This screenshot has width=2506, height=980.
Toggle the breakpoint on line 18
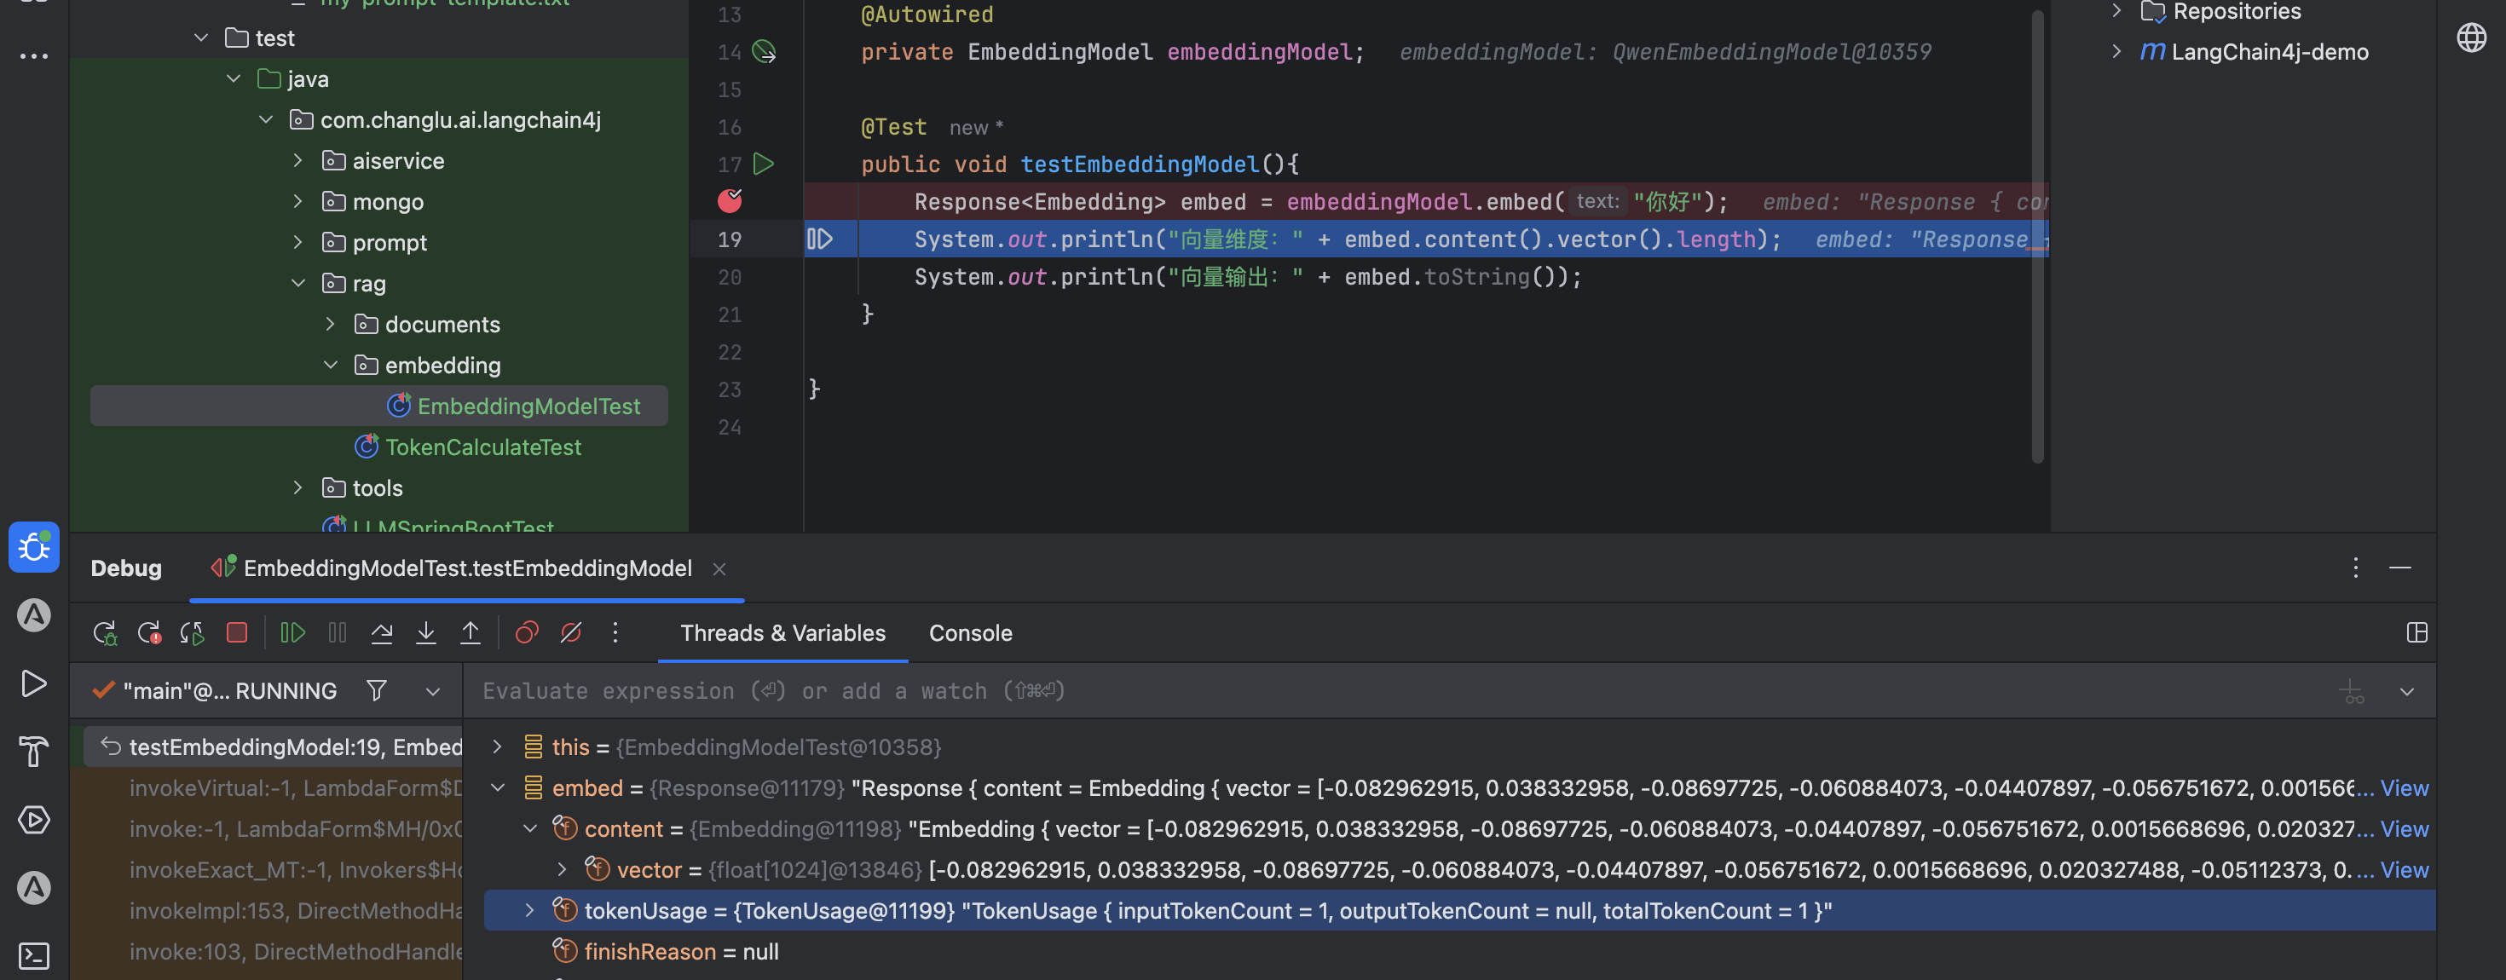click(730, 201)
